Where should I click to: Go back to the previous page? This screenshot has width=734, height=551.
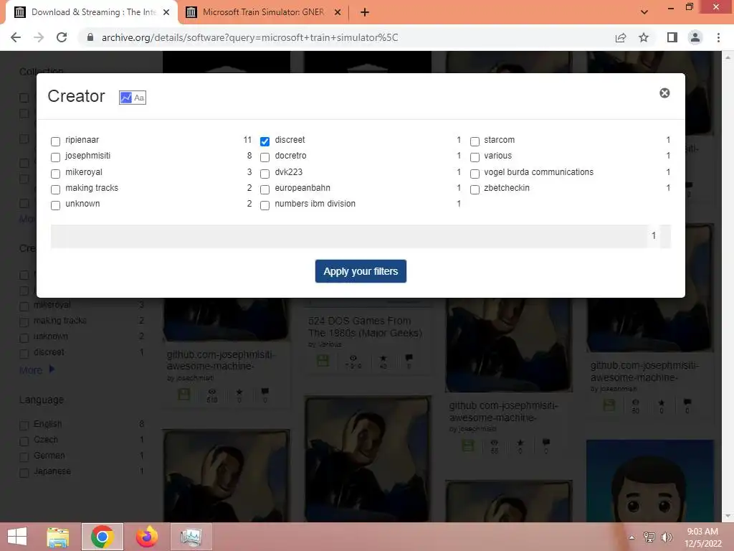[16, 37]
